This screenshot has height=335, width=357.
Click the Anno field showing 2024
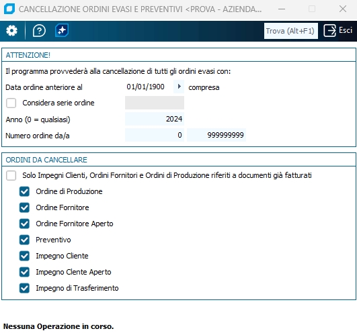click(155, 119)
